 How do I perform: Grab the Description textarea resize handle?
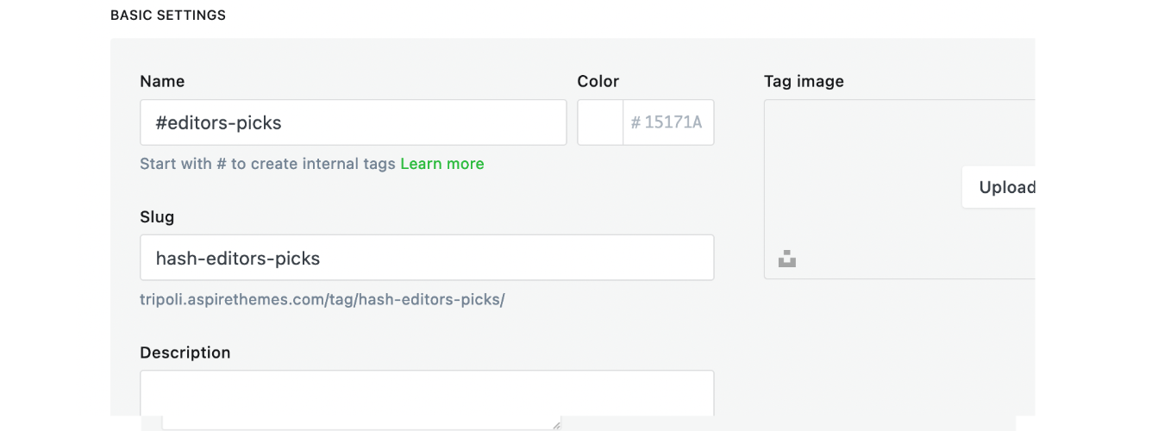[x=556, y=424]
